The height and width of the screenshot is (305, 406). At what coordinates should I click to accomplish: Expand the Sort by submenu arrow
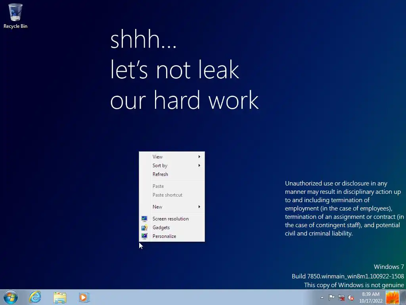point(199,166)
